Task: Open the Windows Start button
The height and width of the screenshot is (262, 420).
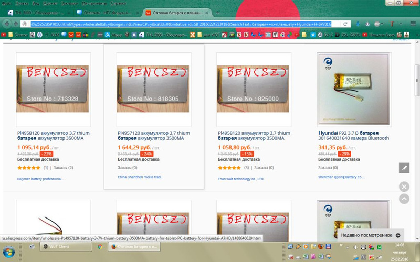Action: (8, 252)
